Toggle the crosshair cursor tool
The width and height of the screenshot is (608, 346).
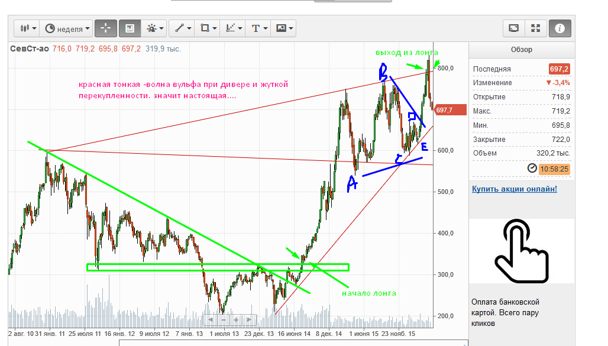pos(106,28)
